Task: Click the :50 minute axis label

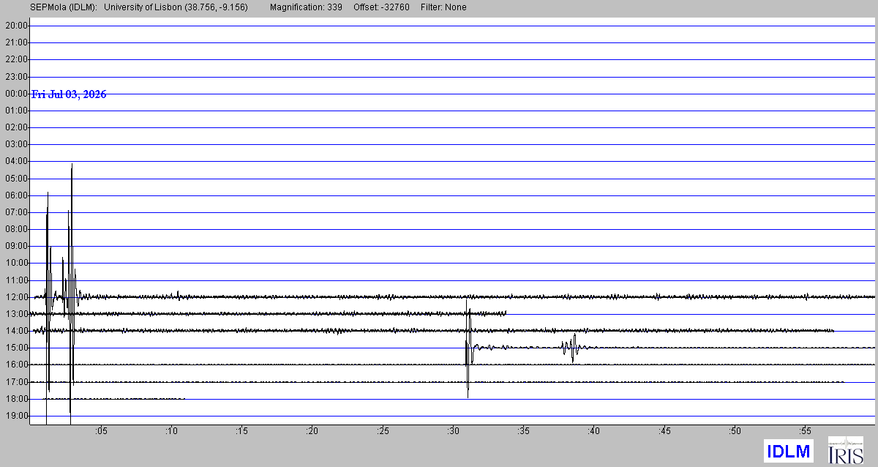Action: pyautogui.click(x=735, y=431)
